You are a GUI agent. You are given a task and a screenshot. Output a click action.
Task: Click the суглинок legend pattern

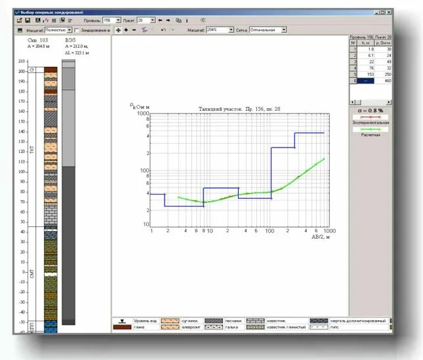tap(170, 321)
